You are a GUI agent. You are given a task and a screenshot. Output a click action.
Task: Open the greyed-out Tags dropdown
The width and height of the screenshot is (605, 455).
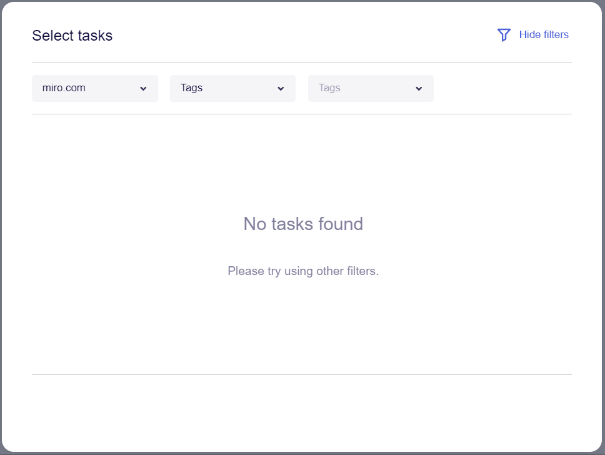(x=370, y=88)
